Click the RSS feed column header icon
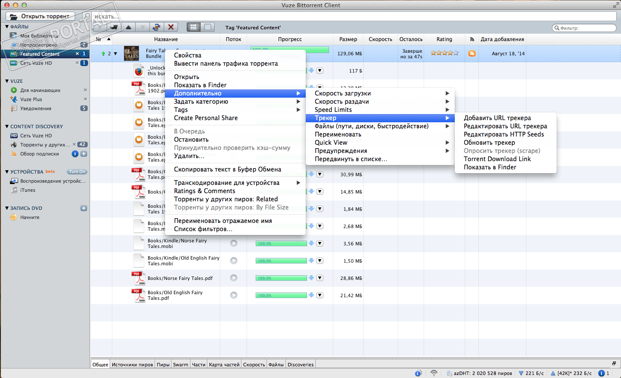This screenshot has width=621, height=378. [472, 39]
